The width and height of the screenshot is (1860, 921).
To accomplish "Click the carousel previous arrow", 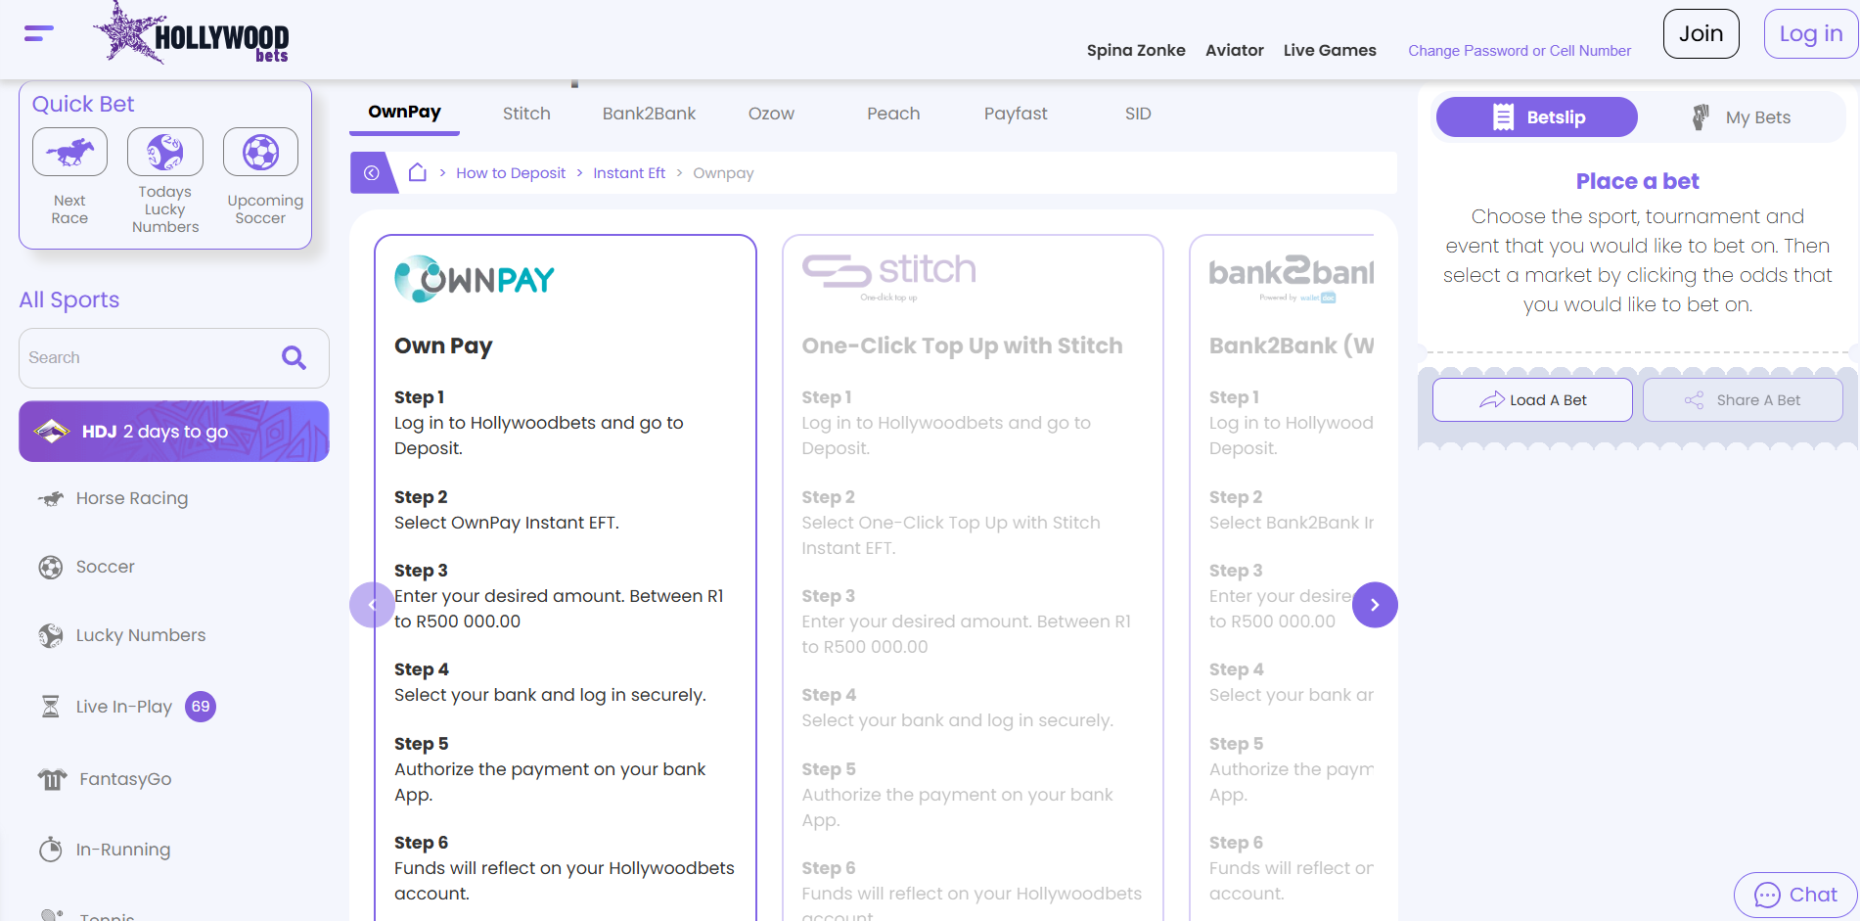I will coord(372,605).
